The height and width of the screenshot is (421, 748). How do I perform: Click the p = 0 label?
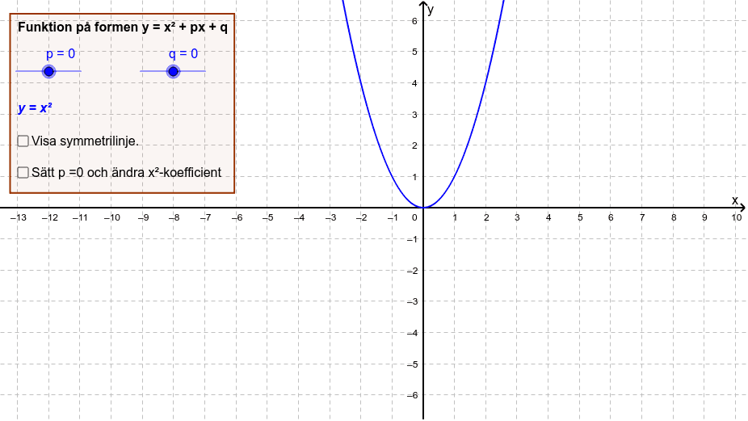[61, 53]
